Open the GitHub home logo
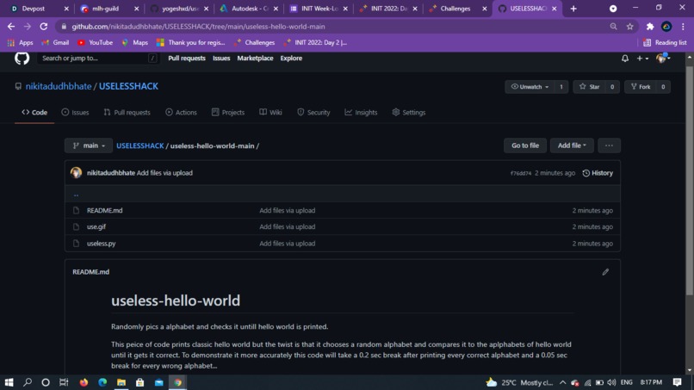 pos(22,58)
